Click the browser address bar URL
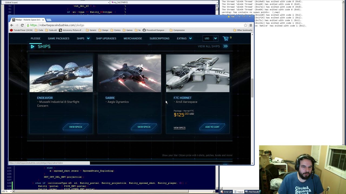 point(57,25)
